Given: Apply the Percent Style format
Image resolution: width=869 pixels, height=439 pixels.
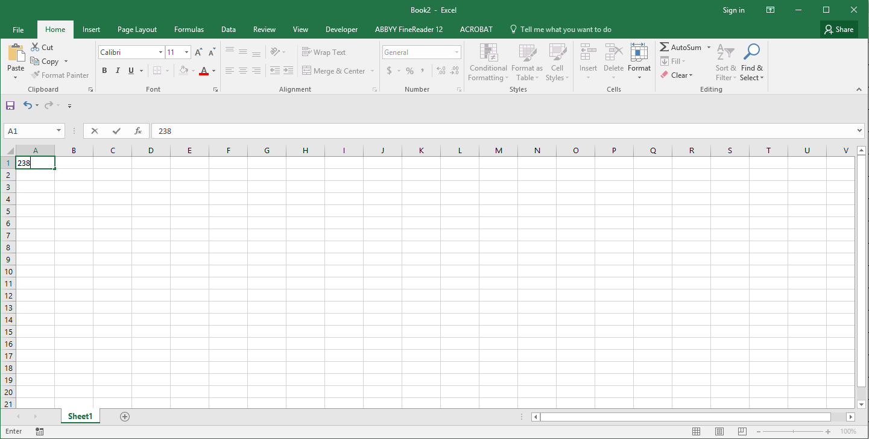Looking at the screenshot, I should tap(409, 71).
